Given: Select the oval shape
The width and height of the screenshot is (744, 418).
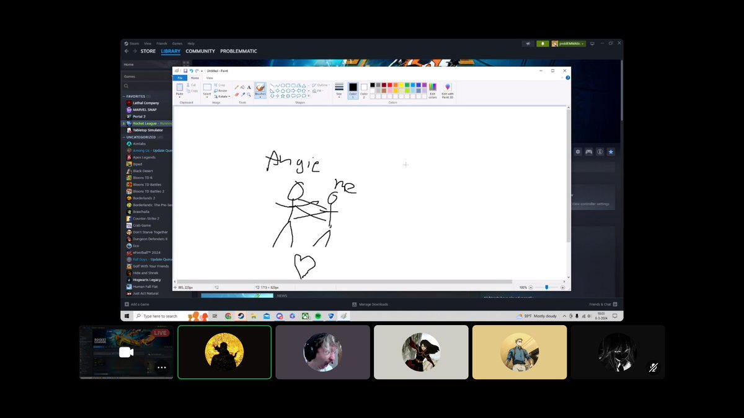Looking at the screenshot, I should (x=282, y=85).
